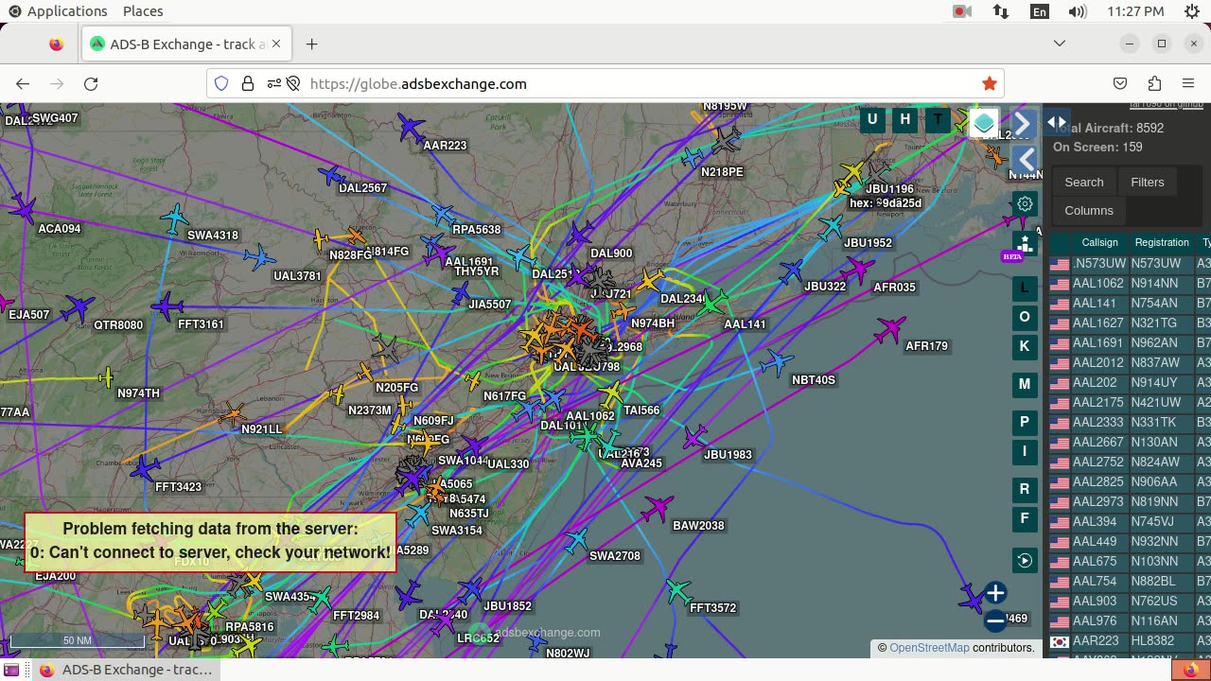1211x681 pixels.
Task: Open the Places menu
Action: point(143,11)
